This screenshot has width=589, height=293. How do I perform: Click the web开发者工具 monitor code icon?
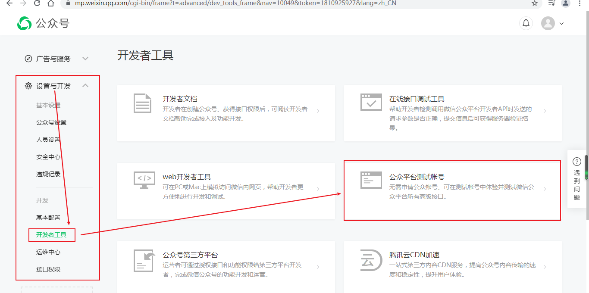tap(144, 180)
